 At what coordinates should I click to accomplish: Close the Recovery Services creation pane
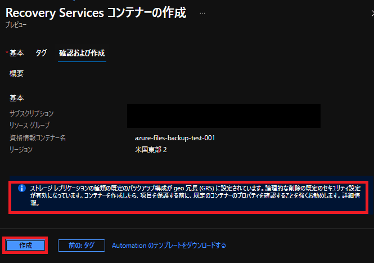[372, 14]
